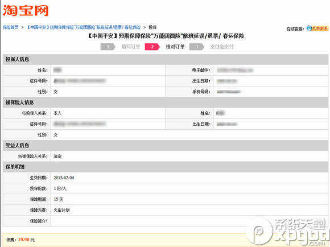Click the 与被保险人关系 label
The image size is (330, 247).
(x=32, y=157)
